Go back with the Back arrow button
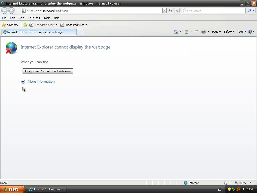 [5, 11]
